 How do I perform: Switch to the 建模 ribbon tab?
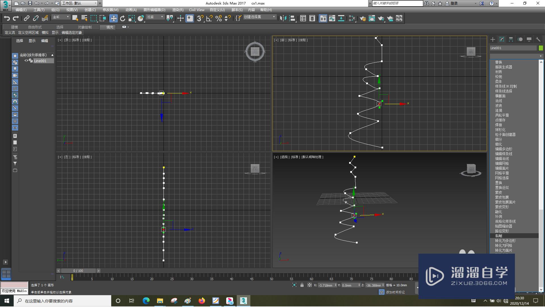14,27
